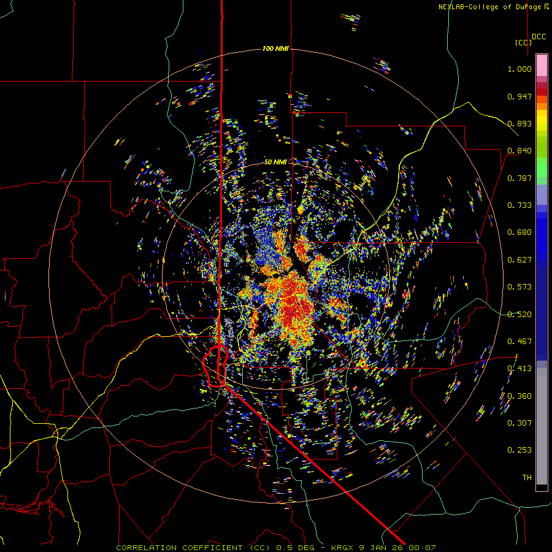Click the 0.627 legend value
This screenshot has width=552, height=552.
(x=519, y=260)
